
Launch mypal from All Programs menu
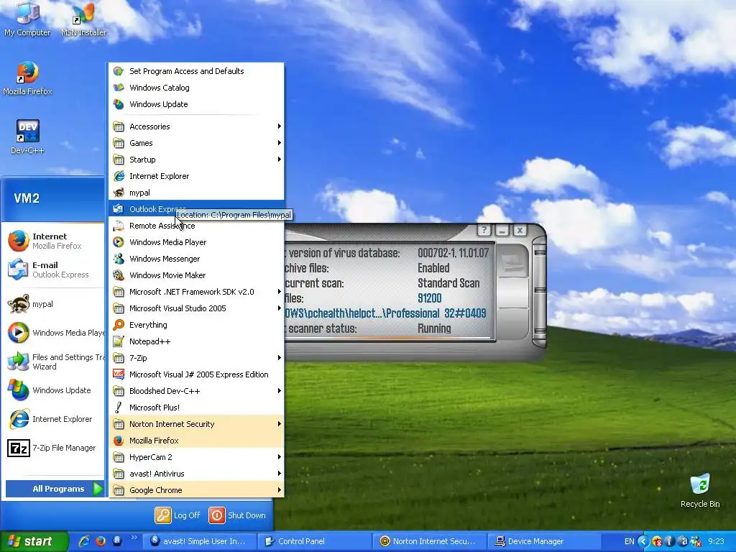196,193
